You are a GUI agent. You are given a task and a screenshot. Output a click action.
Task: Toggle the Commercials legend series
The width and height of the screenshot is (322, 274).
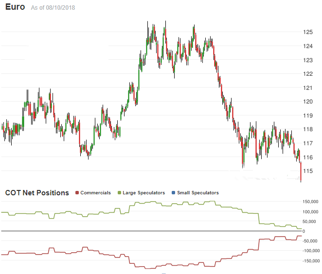pyautogui.click(x=95, y=193)
